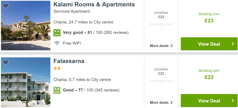View Deal for Falassarna hotel

(x=209, y=101)
